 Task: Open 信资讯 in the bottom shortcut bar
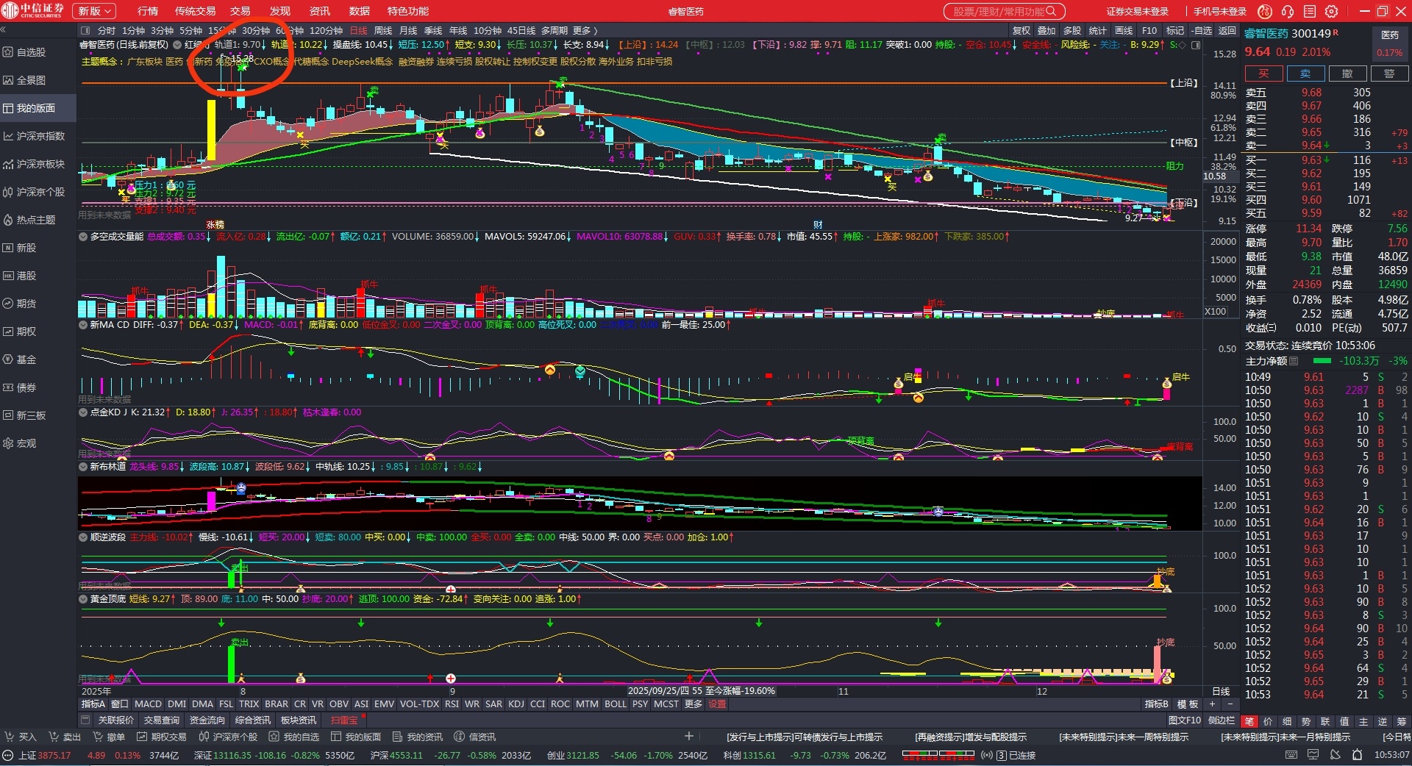(476, 737)
